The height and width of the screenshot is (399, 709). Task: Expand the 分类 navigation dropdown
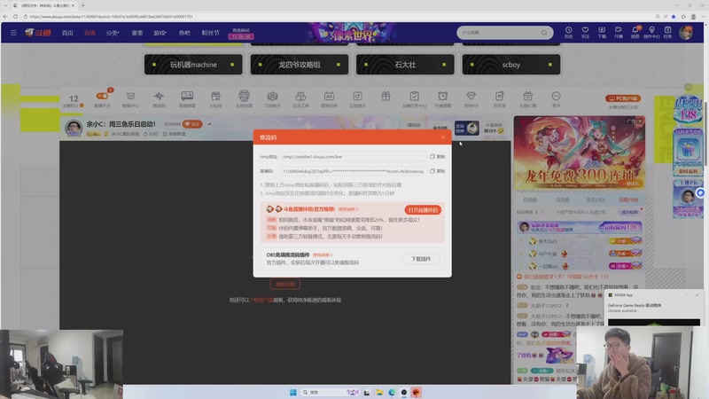pos(113,33)
